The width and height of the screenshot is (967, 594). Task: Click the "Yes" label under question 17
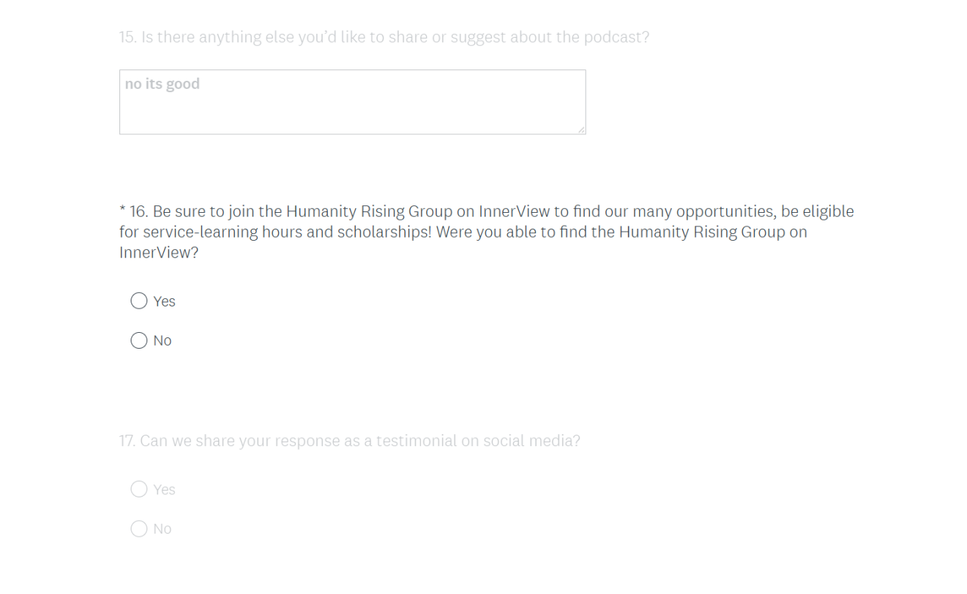[164, 489]
